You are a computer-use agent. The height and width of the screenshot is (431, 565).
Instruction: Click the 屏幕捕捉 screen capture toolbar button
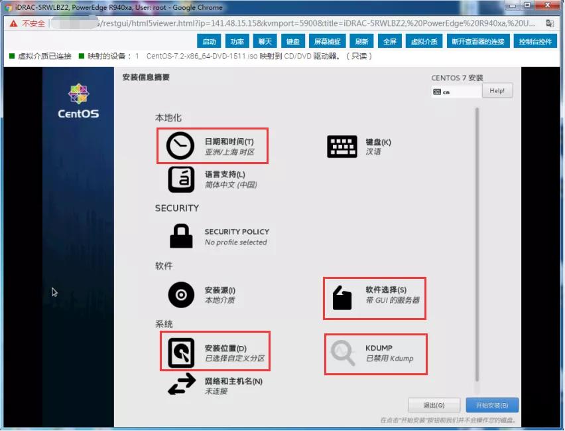tap(327, 41)
